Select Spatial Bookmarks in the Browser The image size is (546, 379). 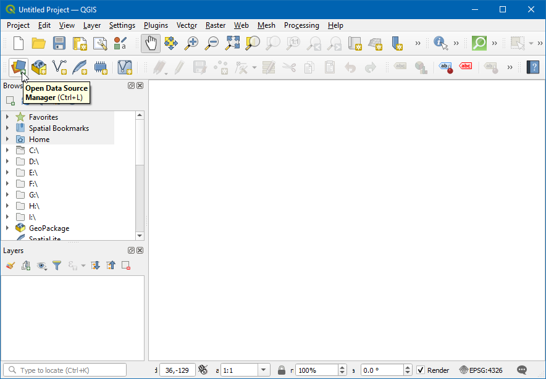click(x=59, y=128)
